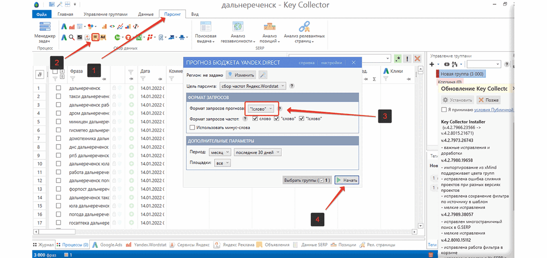This screenshot has height=258, width=547.
Task: Check the checkbox for row 2 такси дальнереченск
Action: [x=58, y=96]
